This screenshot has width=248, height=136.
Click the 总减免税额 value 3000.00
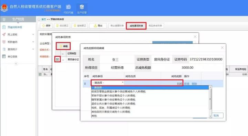coord(187,68)
